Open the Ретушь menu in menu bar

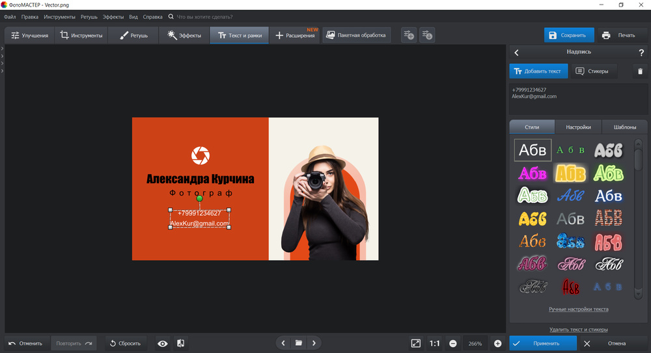click(89, 17)
